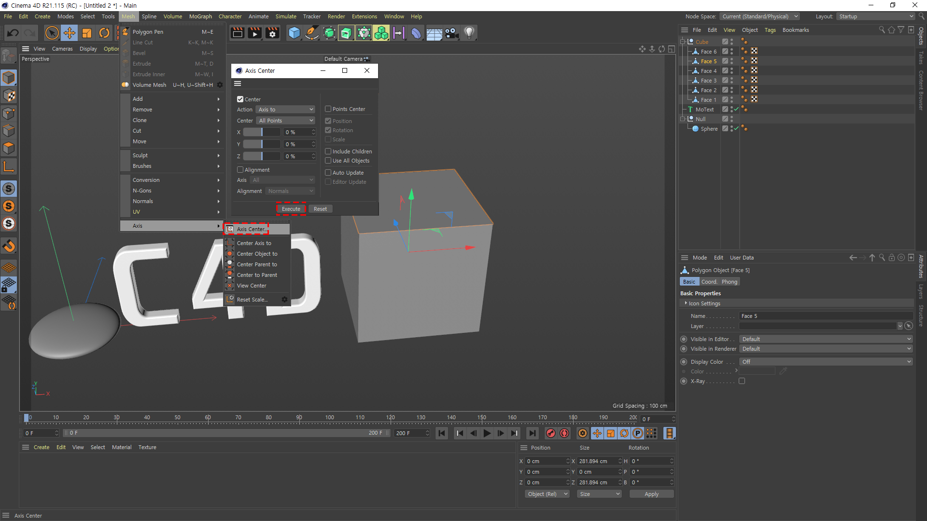
Task: Open Edit Render Settings icon
Action: pos(273,33)
